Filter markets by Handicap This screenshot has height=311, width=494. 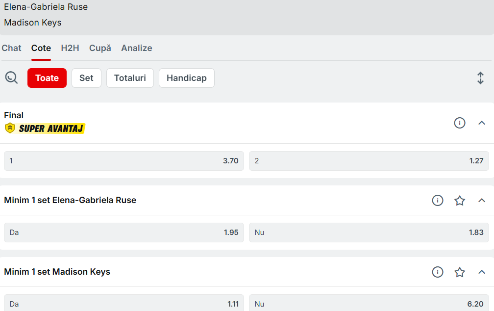point(186,78)
